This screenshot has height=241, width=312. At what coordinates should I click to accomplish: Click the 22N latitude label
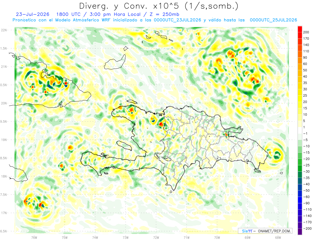coord(4,30)
